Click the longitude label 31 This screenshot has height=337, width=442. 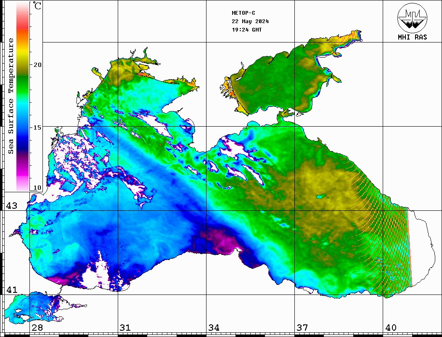click(125, 328)
